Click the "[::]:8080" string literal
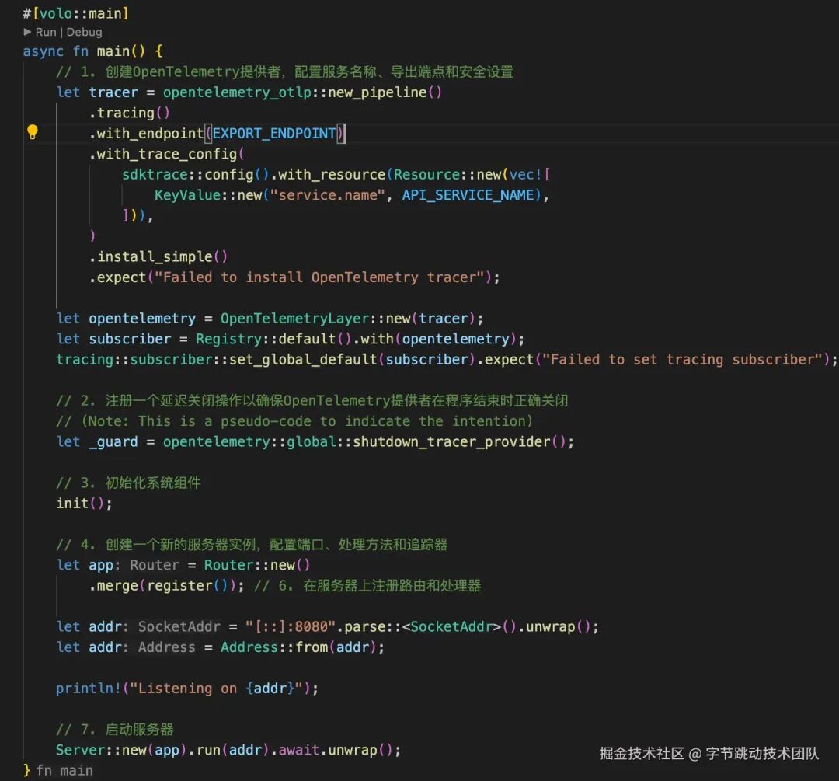The height and width of the screenshot is (781, 839). pyautogui.click(x=291, y=627)
